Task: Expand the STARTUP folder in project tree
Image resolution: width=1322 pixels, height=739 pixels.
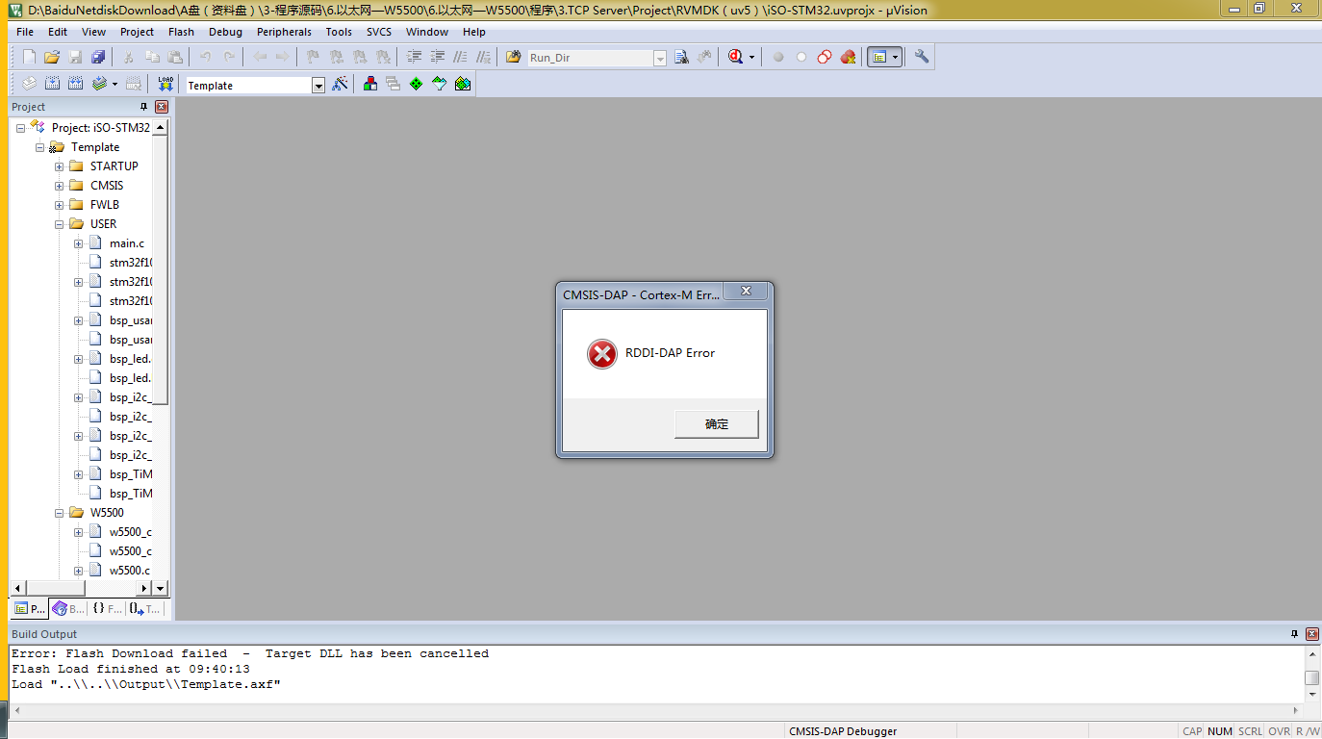Action: pos(60,166)
